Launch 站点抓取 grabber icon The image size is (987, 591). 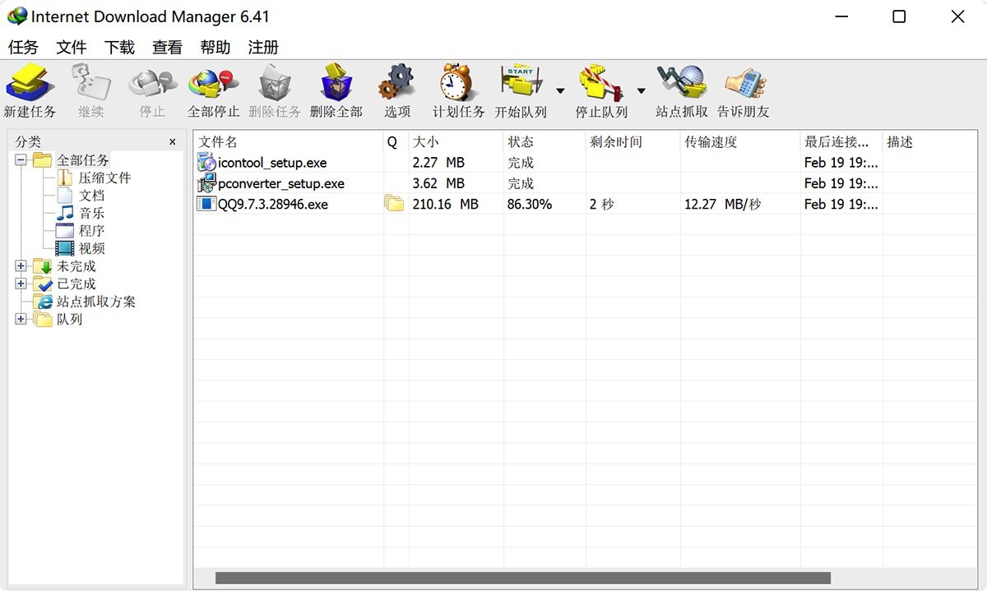click(x=681, y=83)
